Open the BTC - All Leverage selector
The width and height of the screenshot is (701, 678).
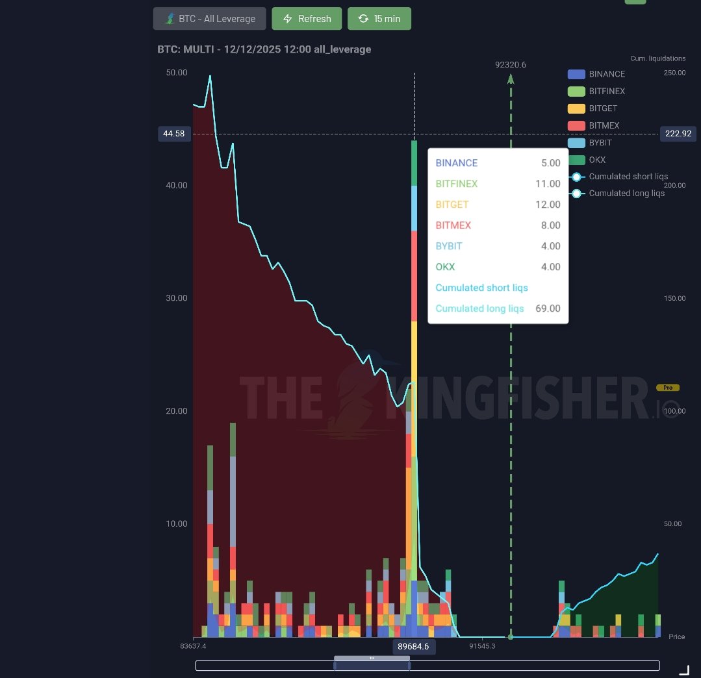pos(209,19)
